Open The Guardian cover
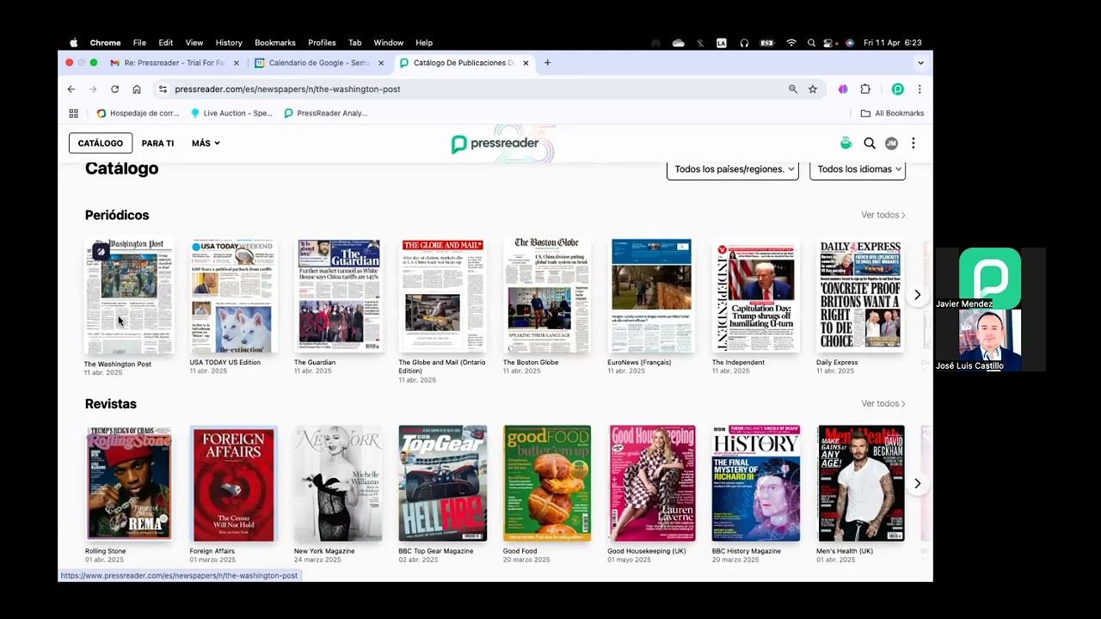 tap(338, 296)
